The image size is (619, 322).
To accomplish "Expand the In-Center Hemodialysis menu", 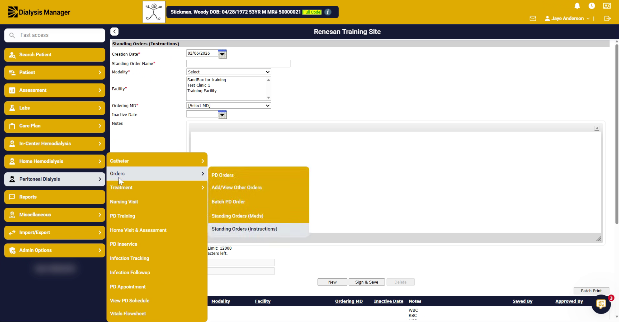I will pyautogui.click(x=55, y=143).
